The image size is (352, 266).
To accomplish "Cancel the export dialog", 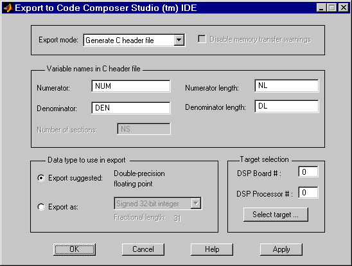I will pyautogui.click(x=143, y=249).
